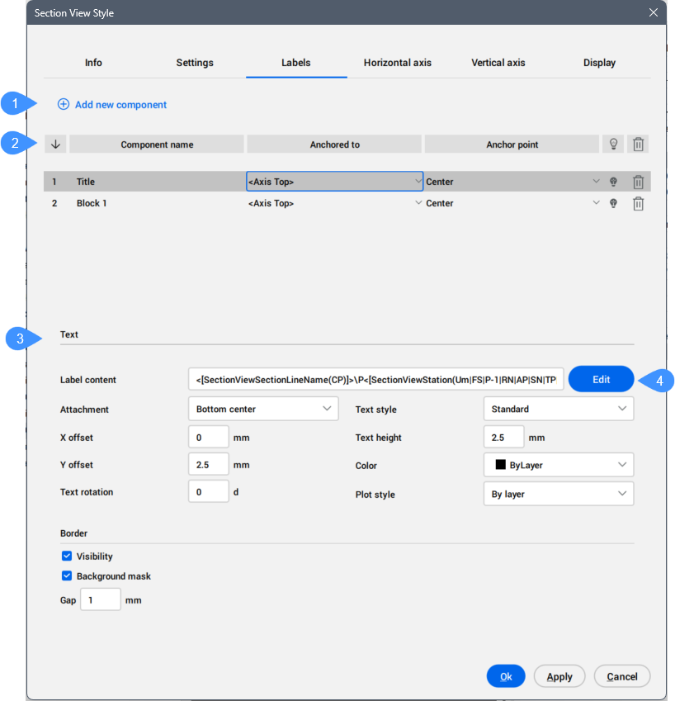
Task: Click the sort arrow icon in table header
Action: tap(55, 144)
